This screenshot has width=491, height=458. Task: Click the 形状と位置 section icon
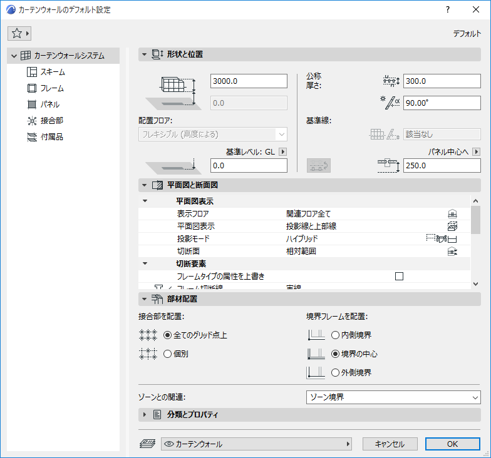point(158,54)
